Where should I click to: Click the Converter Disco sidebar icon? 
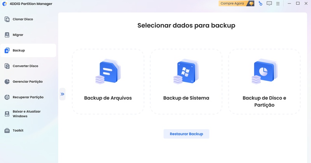coord(7,66)
